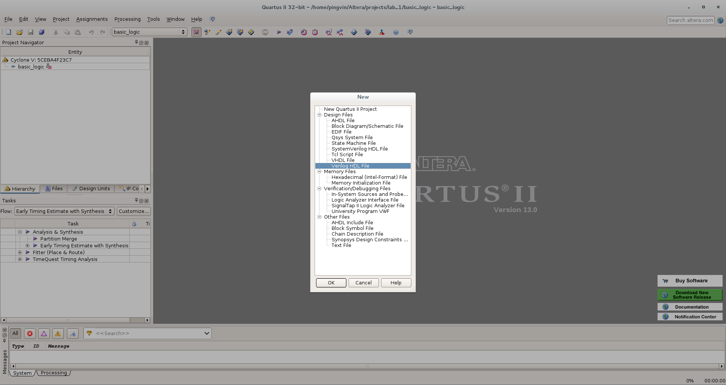Click the Messages panel horizontal scrollbar
Viewport: 726px width, 385px height.
pos(367,366)
